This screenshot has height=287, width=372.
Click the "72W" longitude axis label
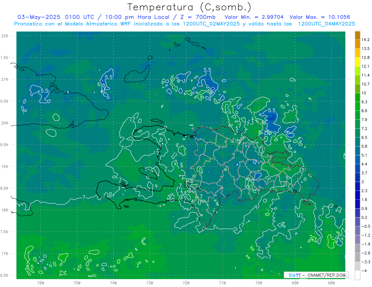(x=186, y=283)
